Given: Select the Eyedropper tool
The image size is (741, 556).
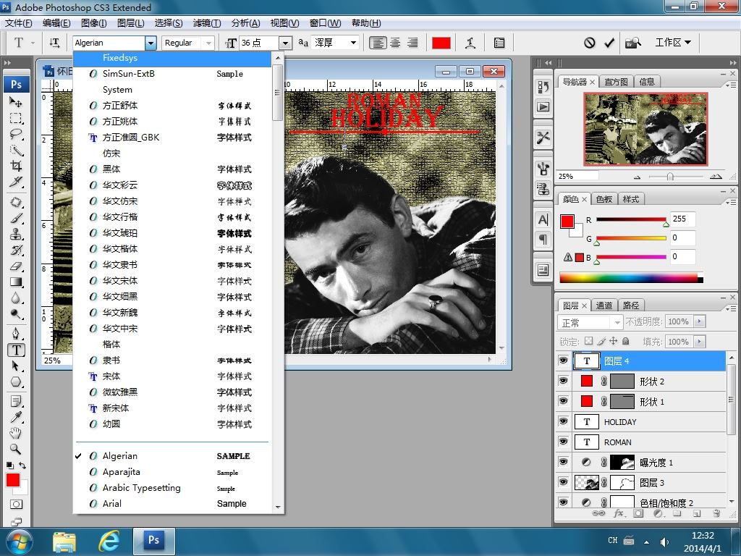Looking at the screenshot, I should coord(16,417).
